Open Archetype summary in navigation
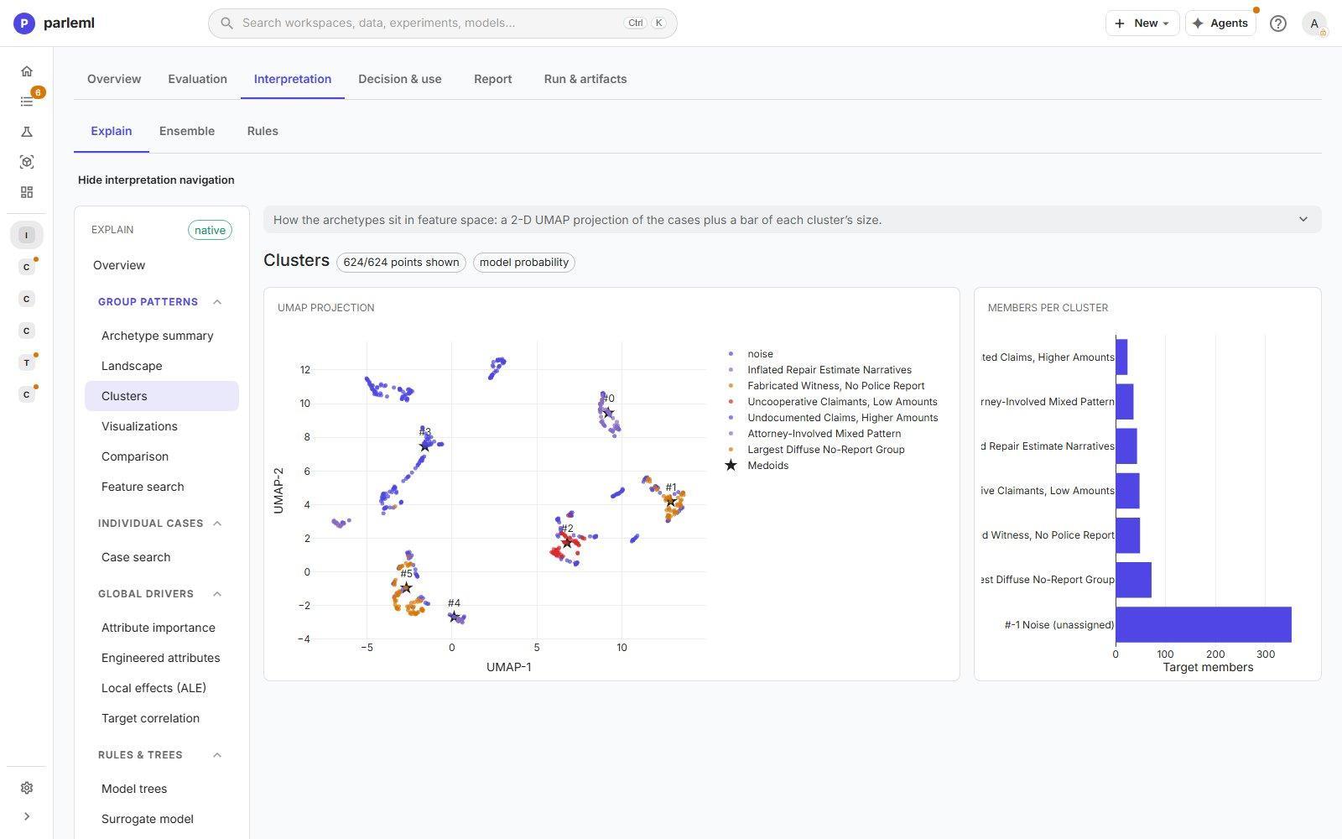 [x=158, y=336]
